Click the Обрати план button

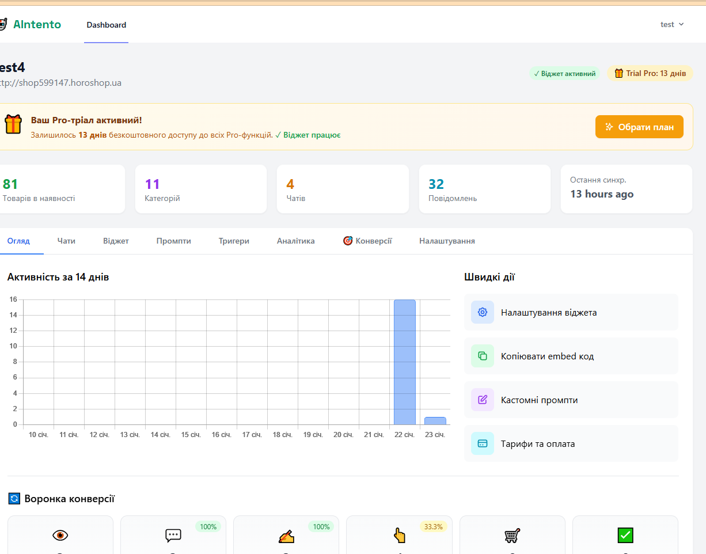[x=639, y=126]
